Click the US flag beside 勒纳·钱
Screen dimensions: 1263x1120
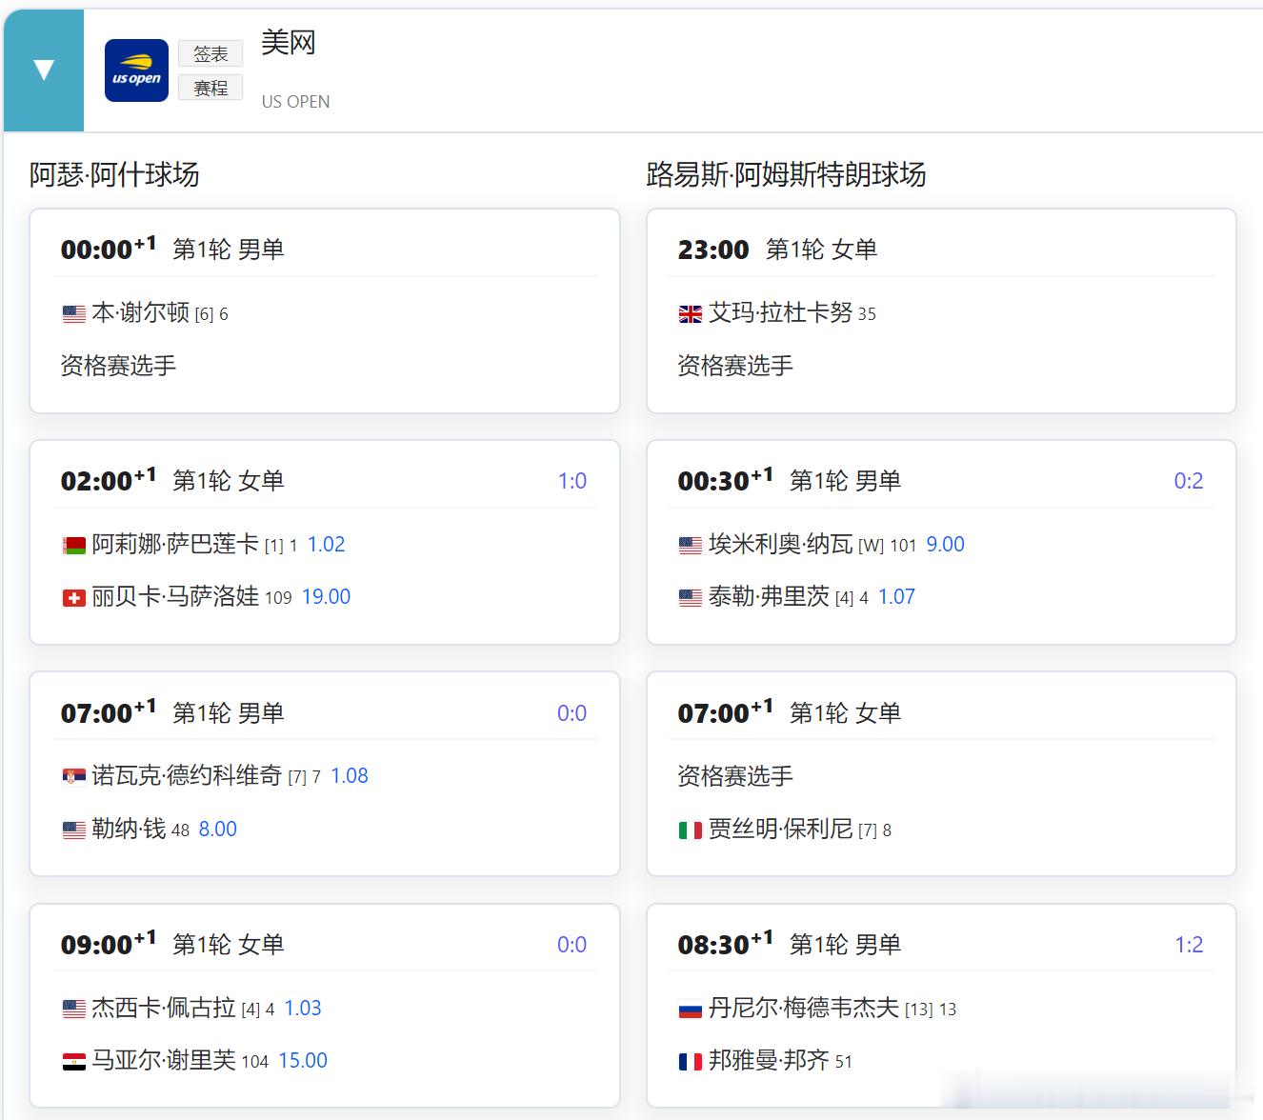pyautogui.click(x=74, y=830)
